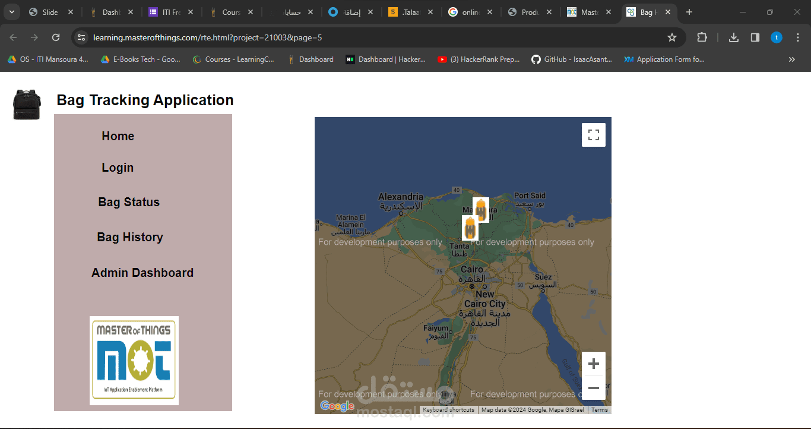Expand the hidden bookmarks chevron
This screenshot has height=429, width=811.
(x=791, y=59)
